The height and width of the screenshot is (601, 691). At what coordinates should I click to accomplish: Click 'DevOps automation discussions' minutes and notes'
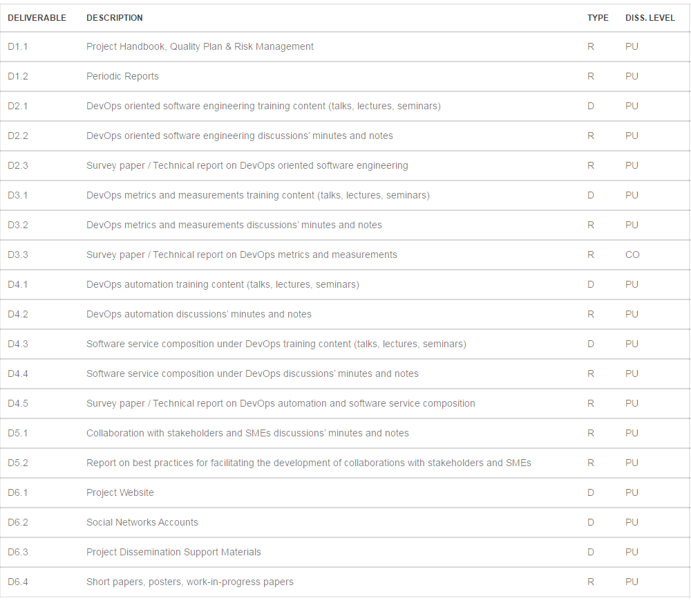pos(199,315)
